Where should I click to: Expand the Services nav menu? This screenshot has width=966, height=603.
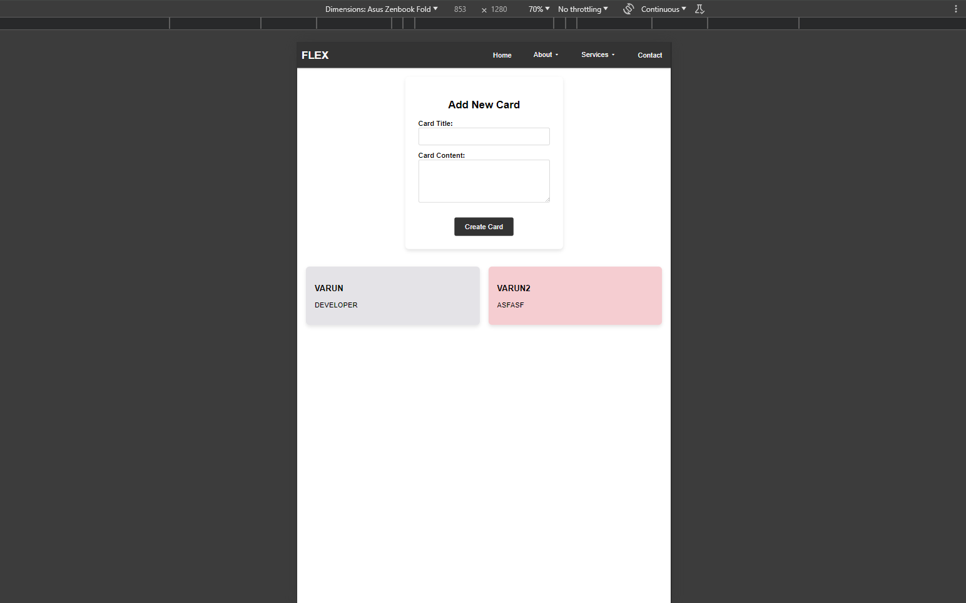click(597, 55)
